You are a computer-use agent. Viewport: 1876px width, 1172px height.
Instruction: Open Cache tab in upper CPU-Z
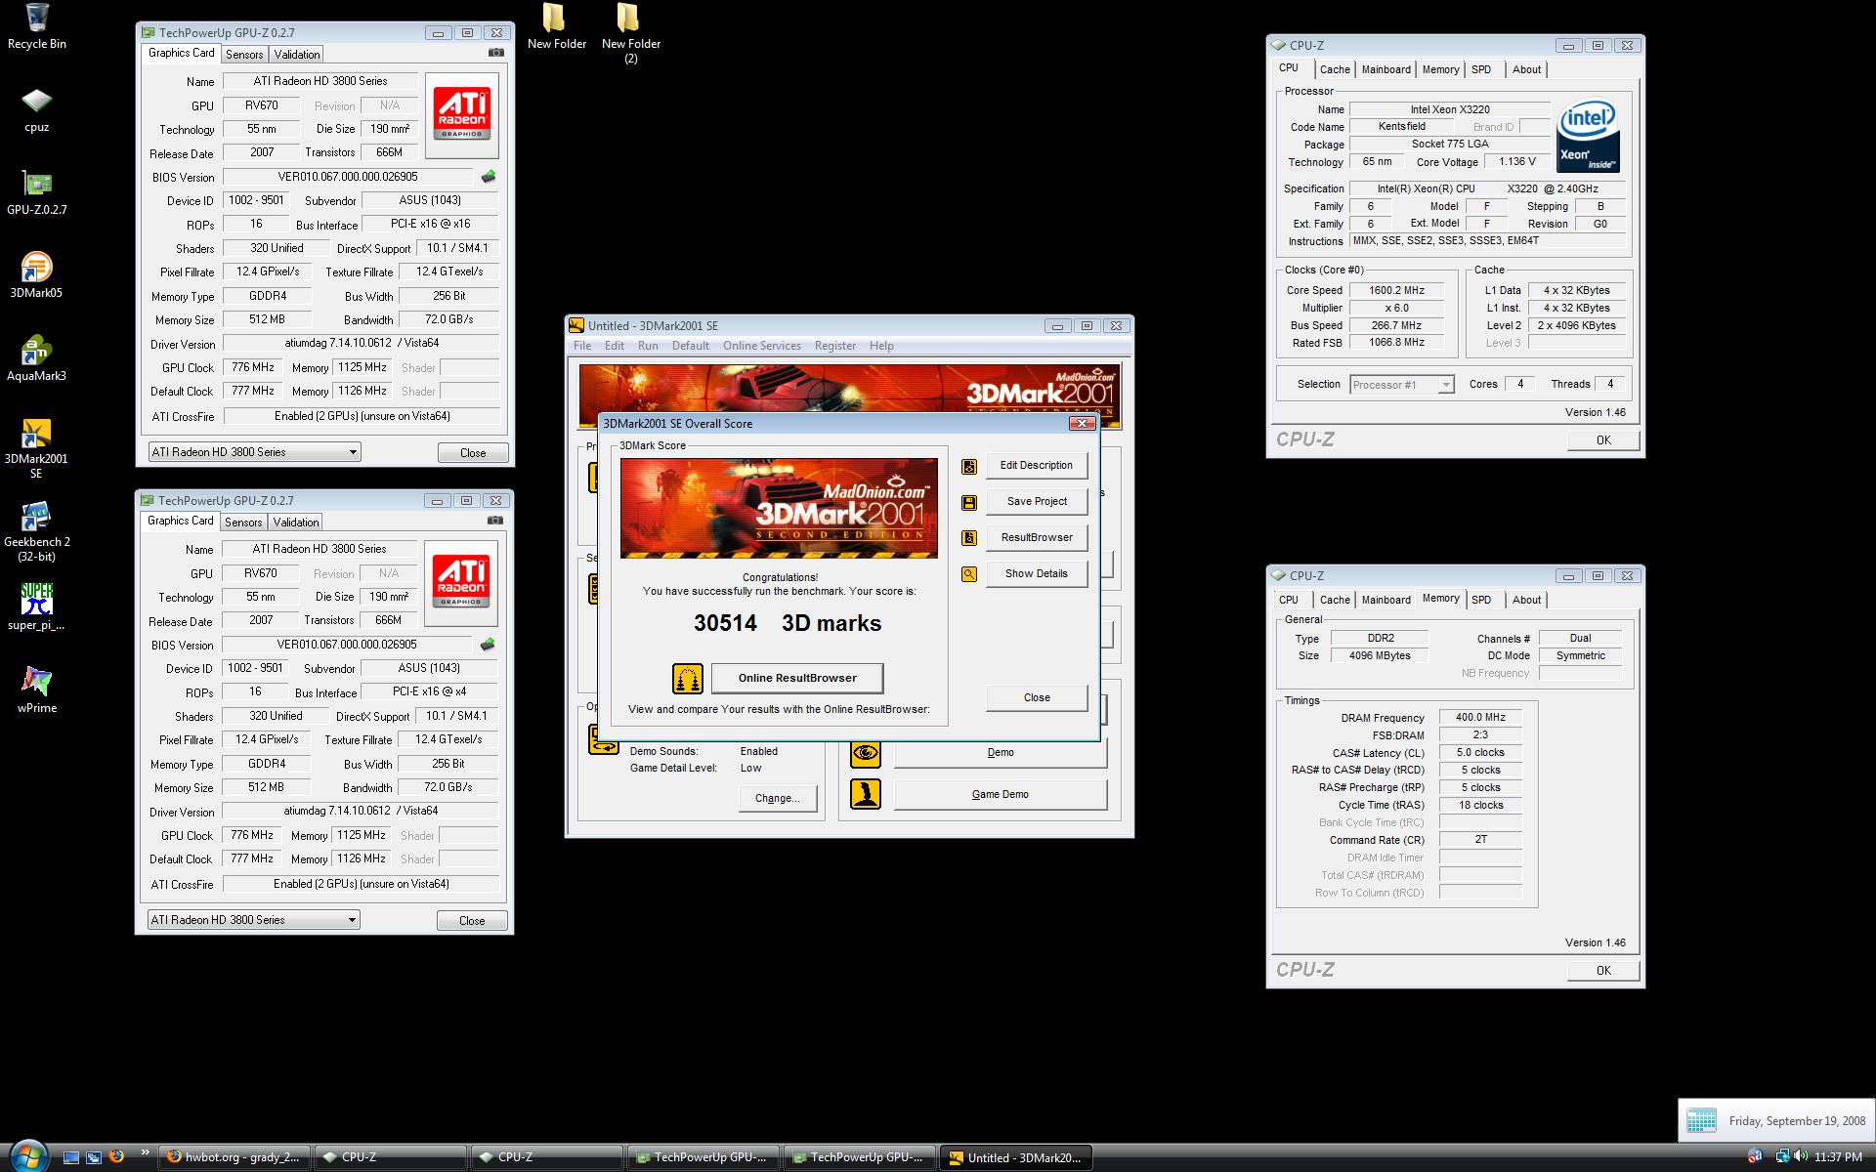[1335, 69]
